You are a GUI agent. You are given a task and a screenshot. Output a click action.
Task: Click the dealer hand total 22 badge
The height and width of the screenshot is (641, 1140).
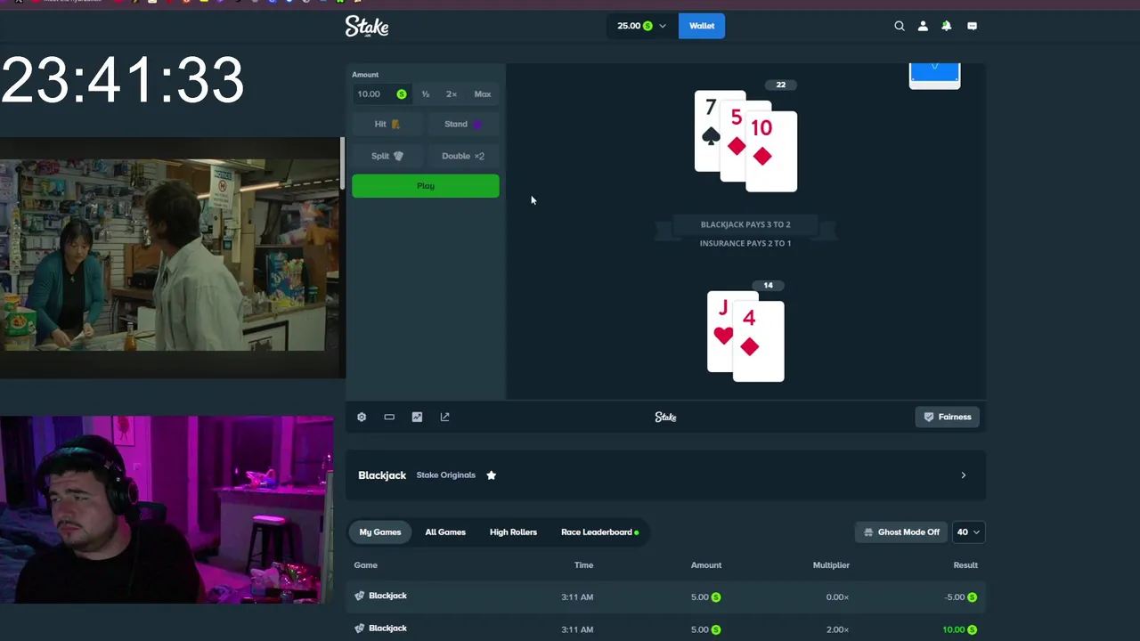[780, 85]
